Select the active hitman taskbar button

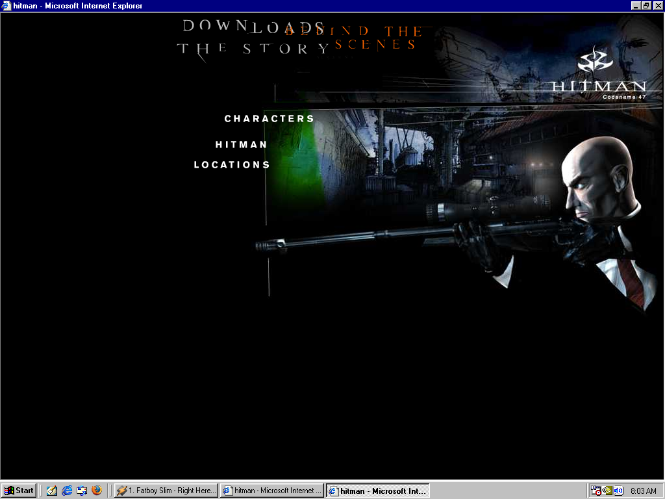pos(377,491)
